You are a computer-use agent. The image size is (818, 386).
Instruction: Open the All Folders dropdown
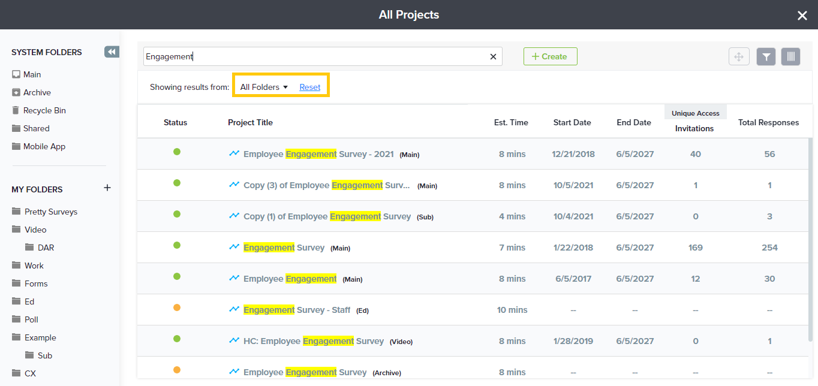click(264, 87)
